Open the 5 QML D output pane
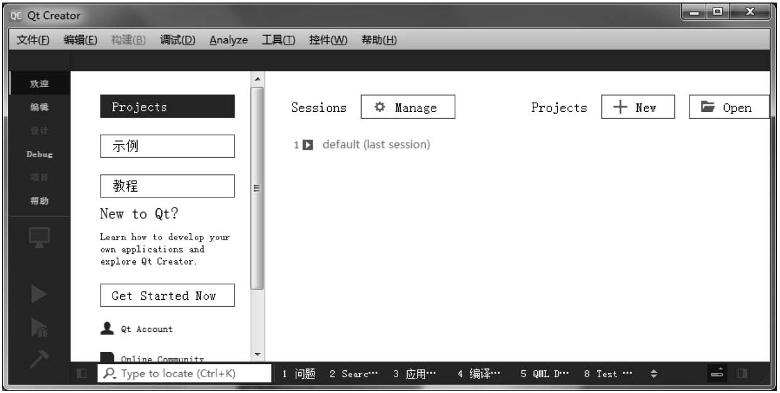This screenshot has width=780, height=393. (544, 374)
